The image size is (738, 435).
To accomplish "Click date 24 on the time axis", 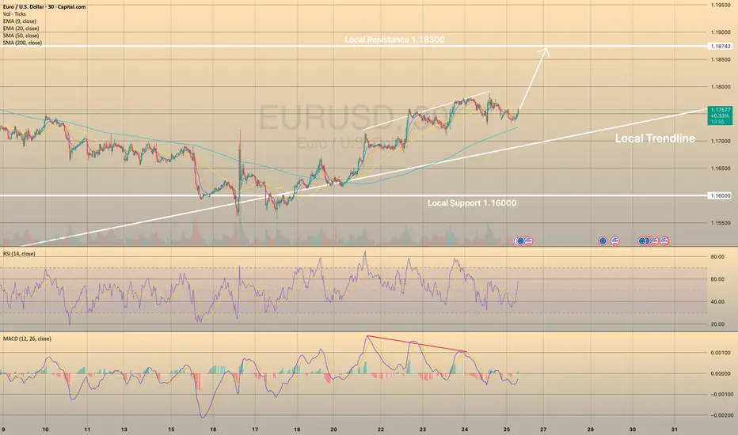I will point(465,429).
